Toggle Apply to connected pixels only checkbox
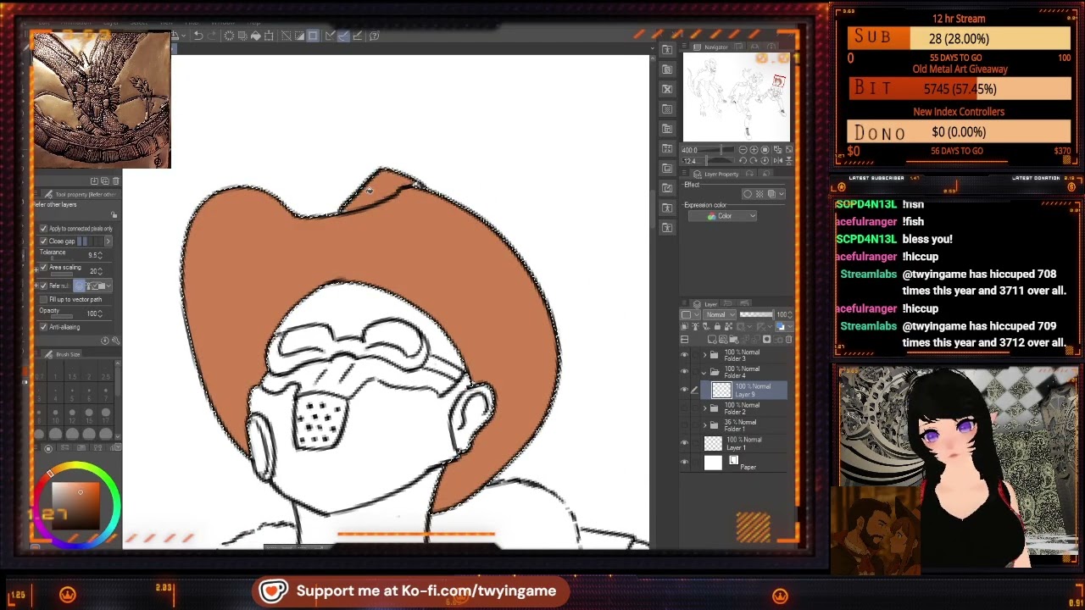Image resolution: width=1085 pixels, height=610 pixels. (43, 229)
